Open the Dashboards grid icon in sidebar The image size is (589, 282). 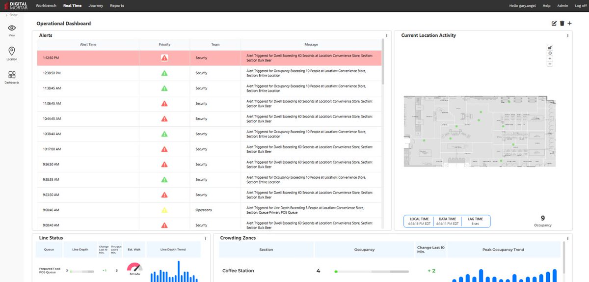click(x=12, y=75)
